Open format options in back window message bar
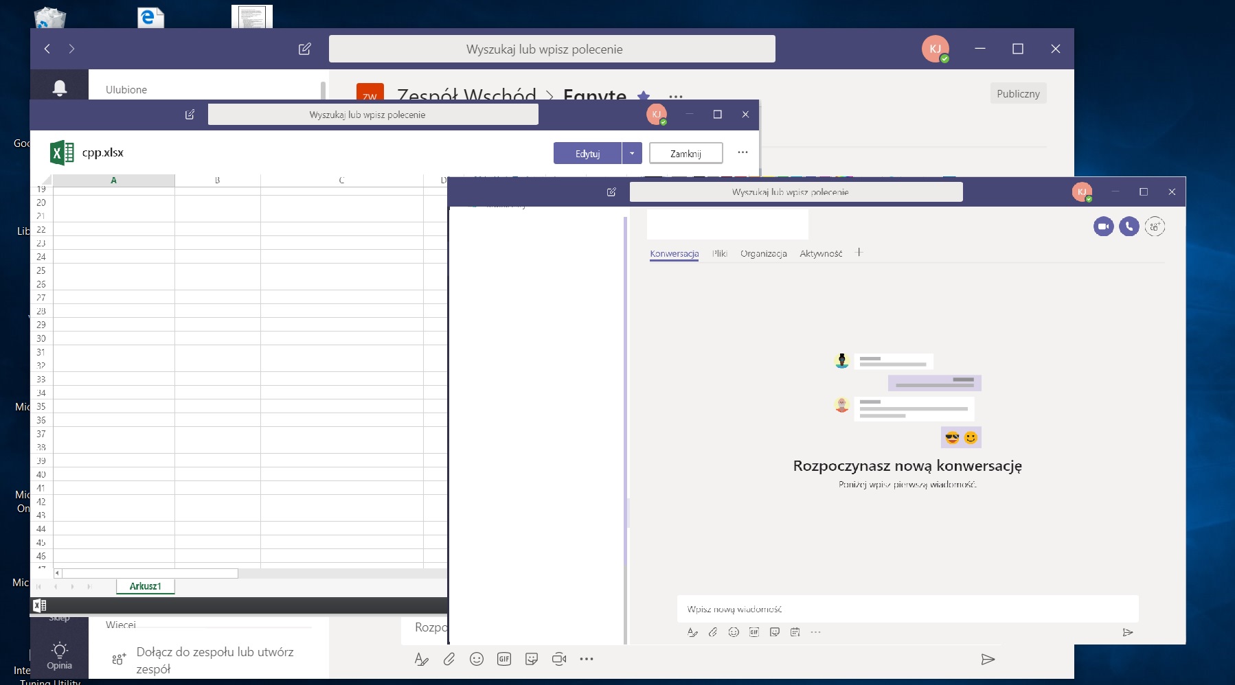Image resolution: width=1235 pixels, height=685 pixels. pos(422,660)
